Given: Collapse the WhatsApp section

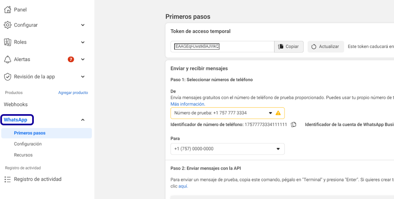Looking at the screenshot, I should point(83,120).
